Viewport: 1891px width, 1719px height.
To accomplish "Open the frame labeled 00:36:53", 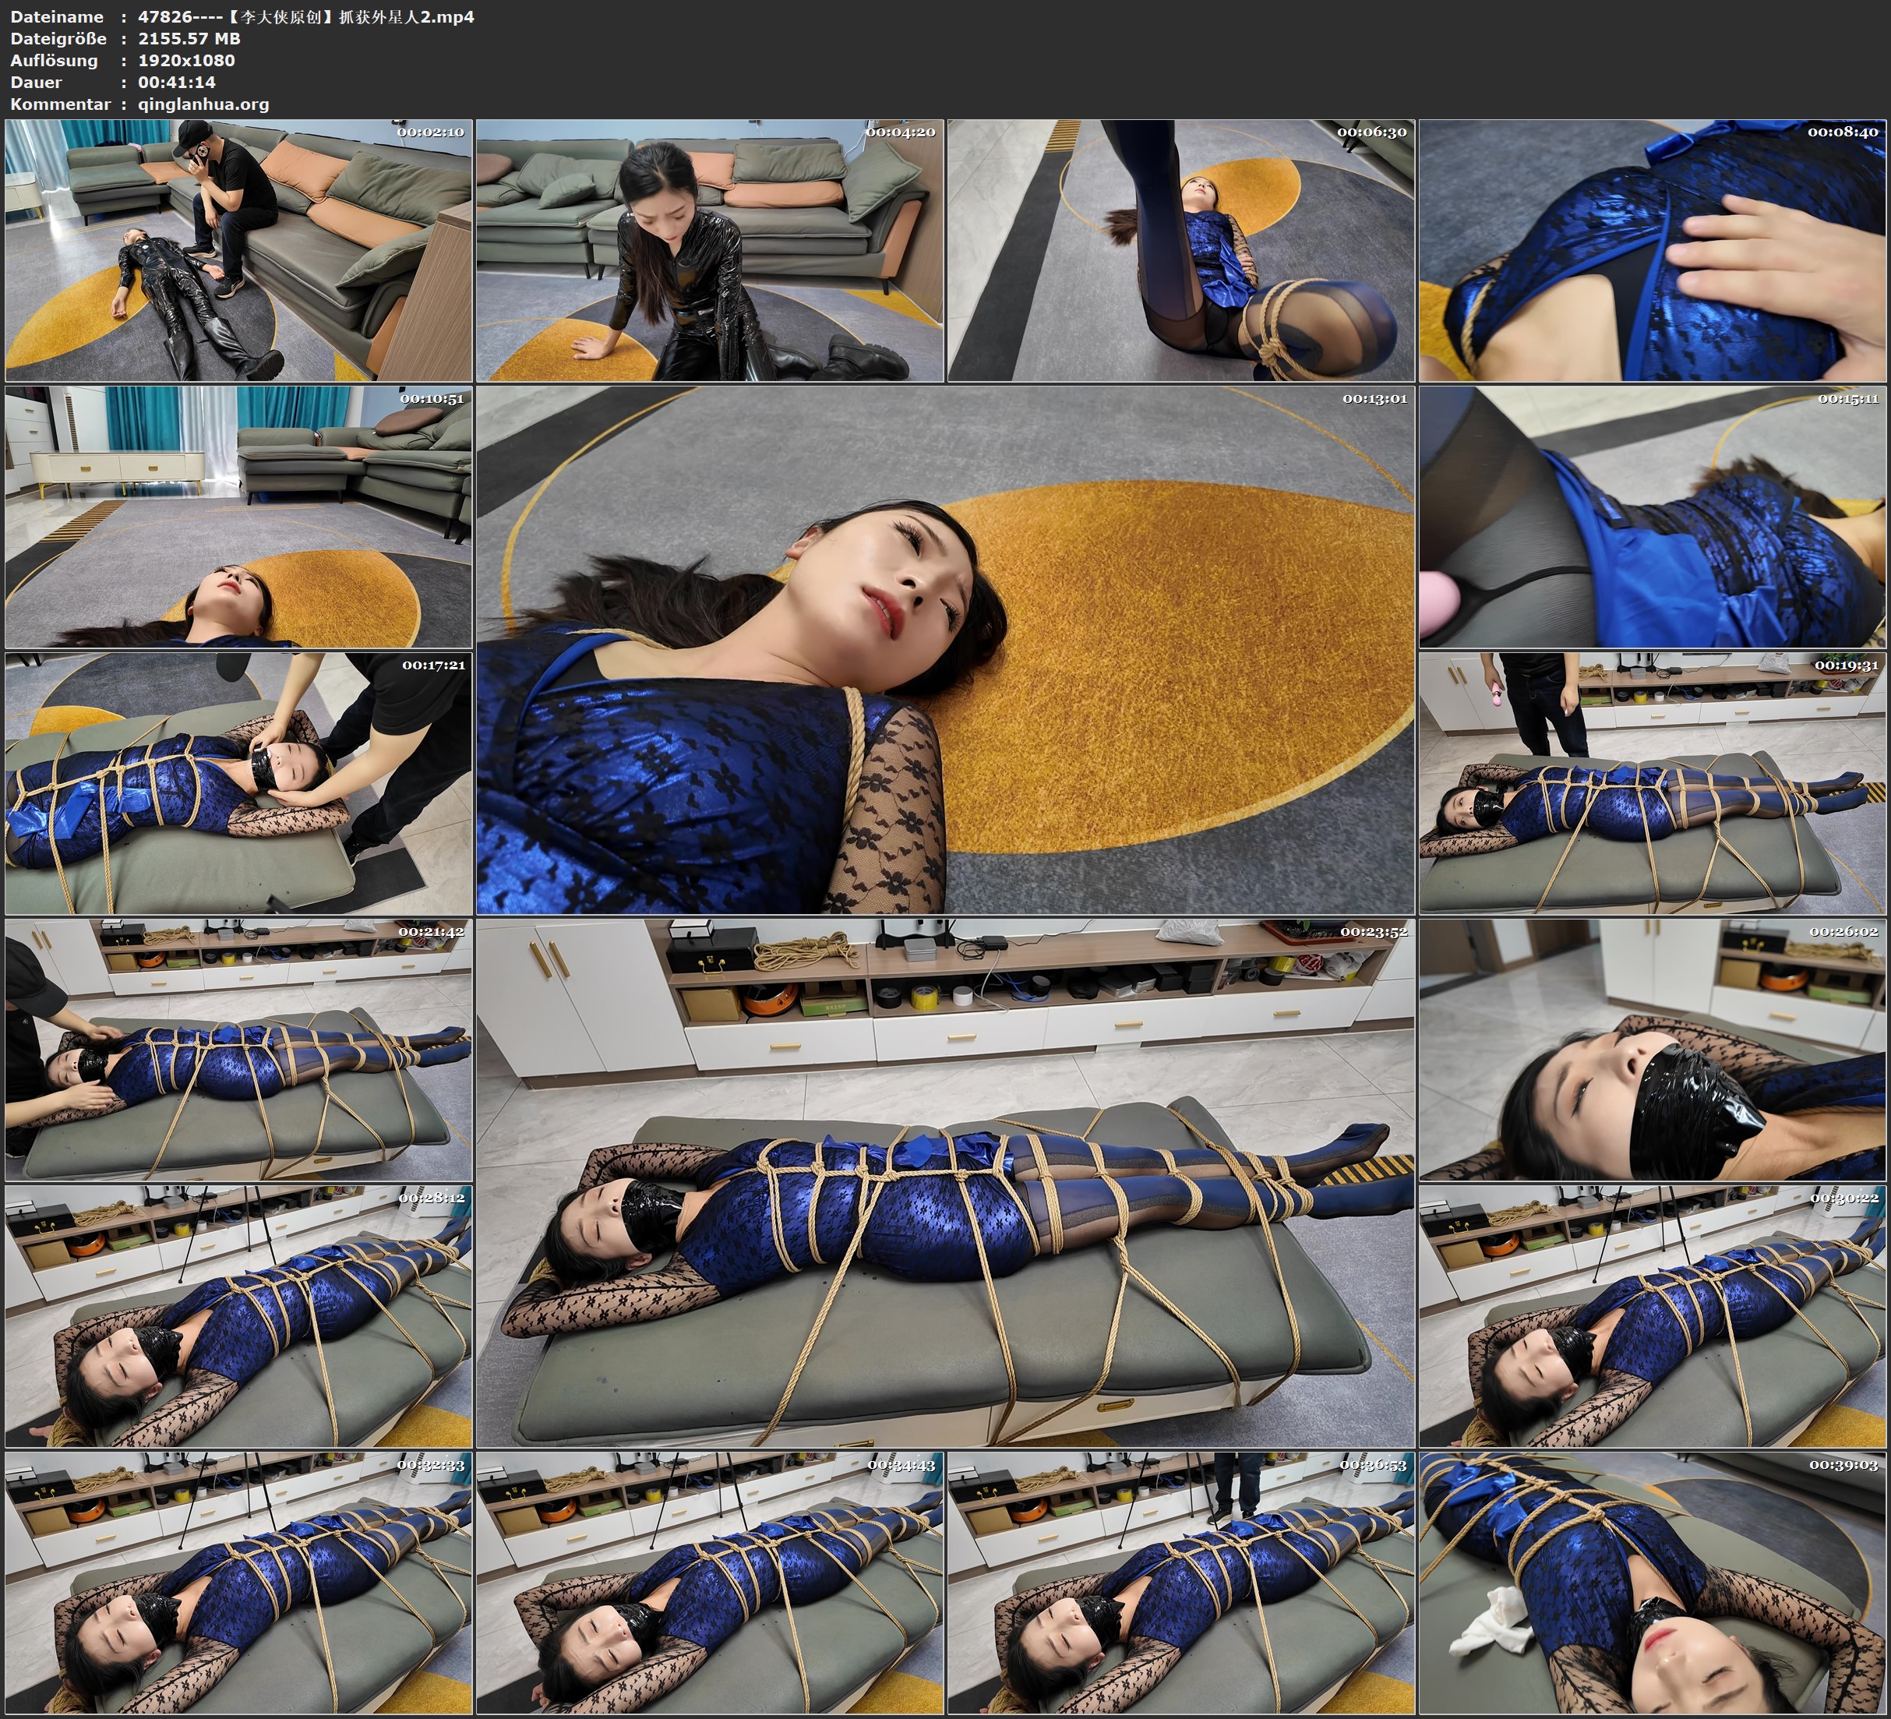I will [x=1181, y=1583].
